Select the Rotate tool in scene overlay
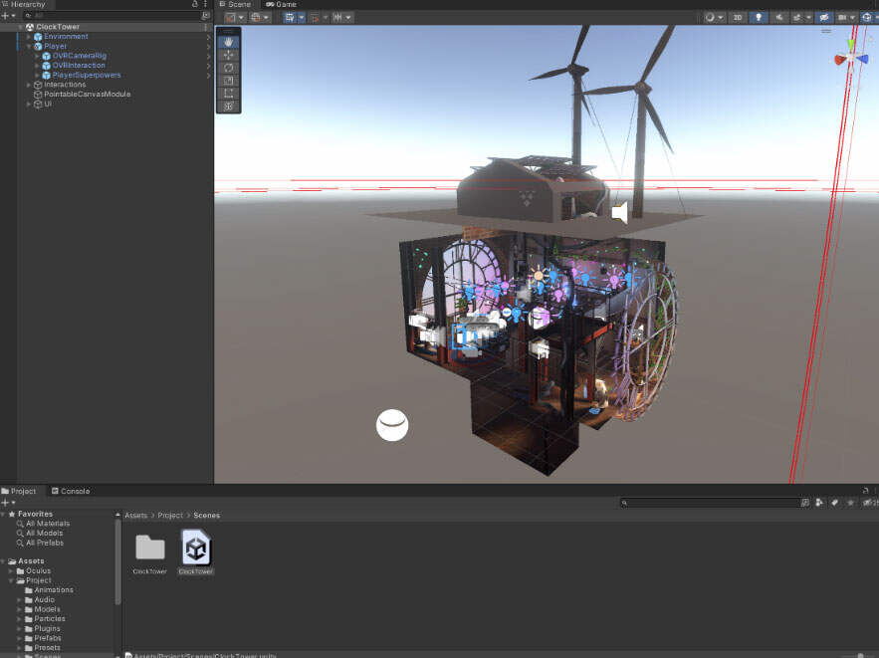879x658 pixels. click(x=228, y=68)
